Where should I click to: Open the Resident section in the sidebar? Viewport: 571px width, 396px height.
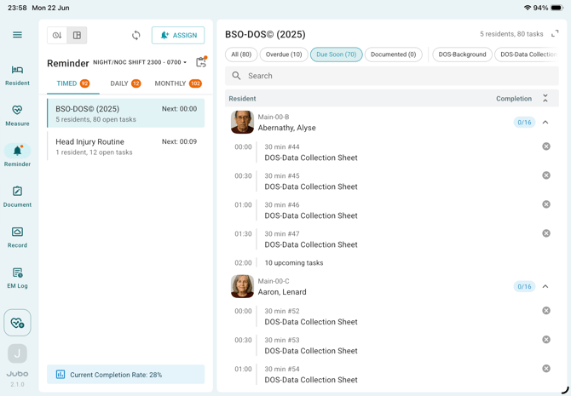[17, 76]
